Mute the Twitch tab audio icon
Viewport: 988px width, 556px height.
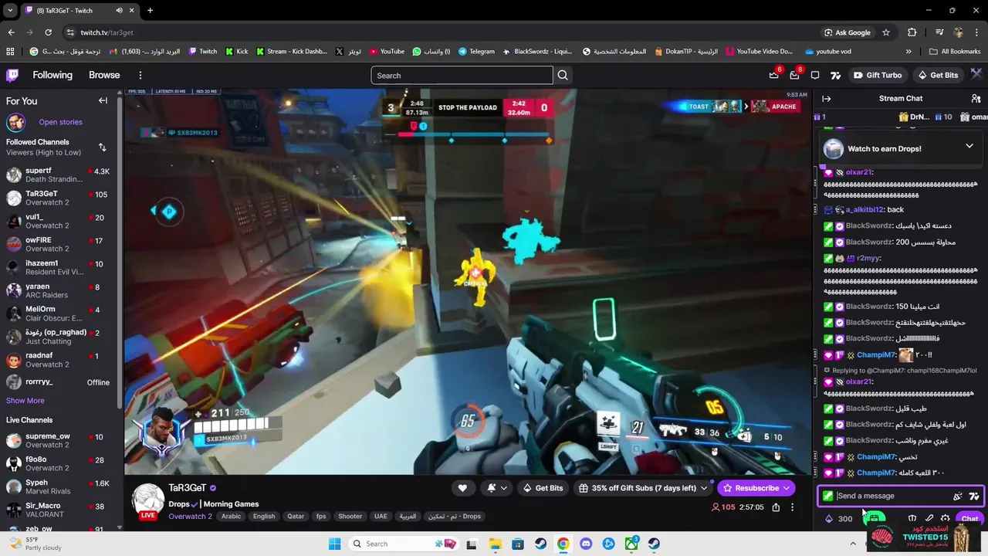coord(119,10)
